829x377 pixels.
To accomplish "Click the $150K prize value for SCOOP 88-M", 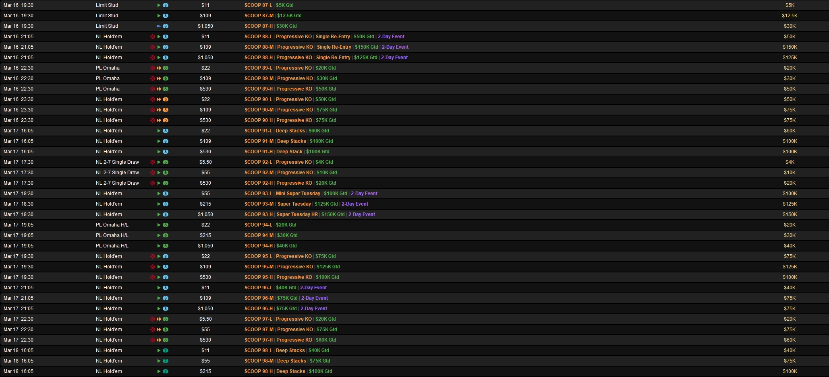I will (790, 47).
